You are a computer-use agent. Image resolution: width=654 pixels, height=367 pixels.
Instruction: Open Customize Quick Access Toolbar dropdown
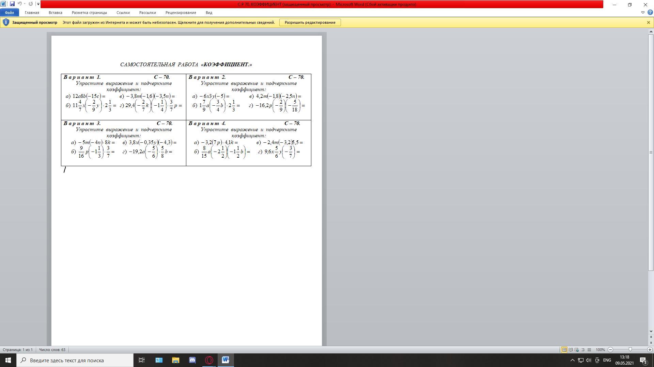pos(38,4)
